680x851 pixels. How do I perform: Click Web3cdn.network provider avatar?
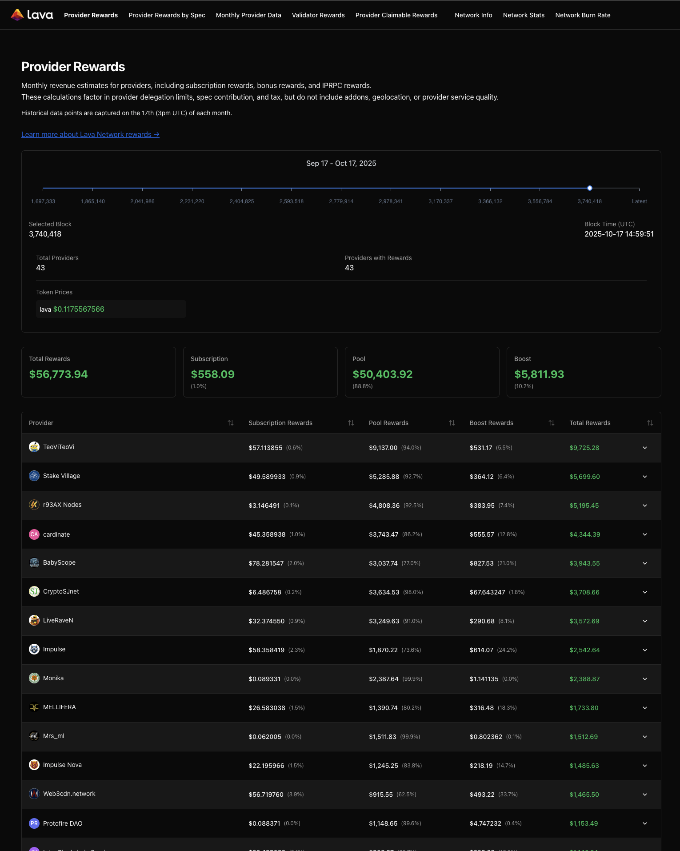coord(34,794)
